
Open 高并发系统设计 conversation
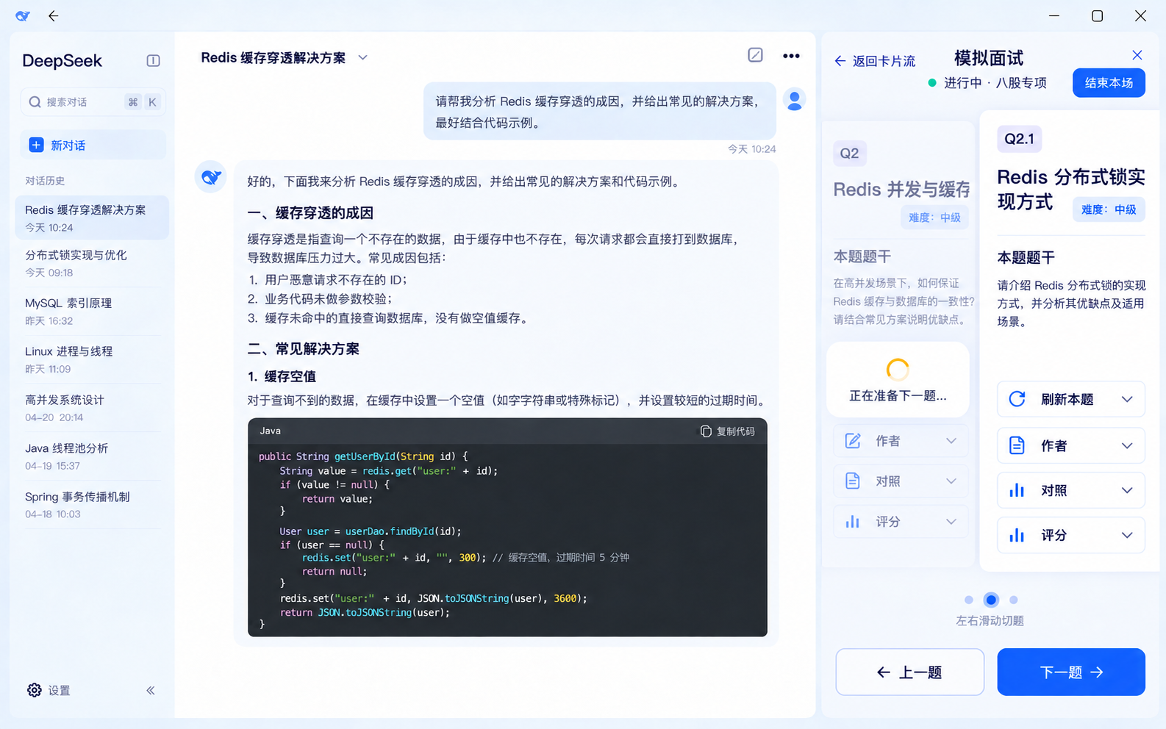click(92, 408)
